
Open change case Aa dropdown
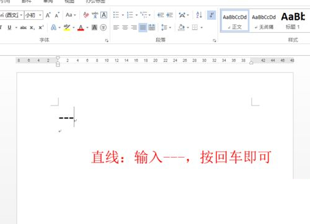pyautogui.click(x=71, y=15)
